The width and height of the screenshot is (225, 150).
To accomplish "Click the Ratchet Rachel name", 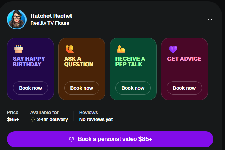I will point(51,16).
